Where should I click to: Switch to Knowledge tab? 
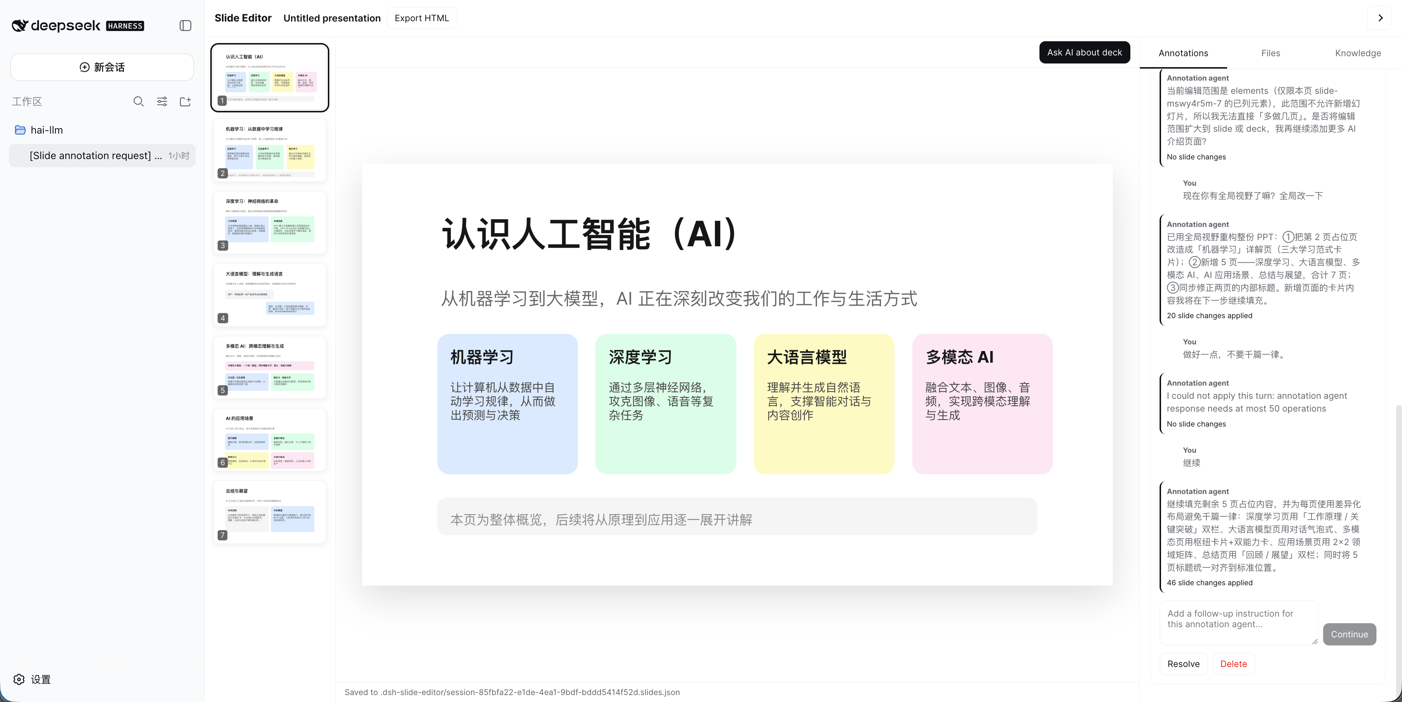click(x=1357, y=53)
